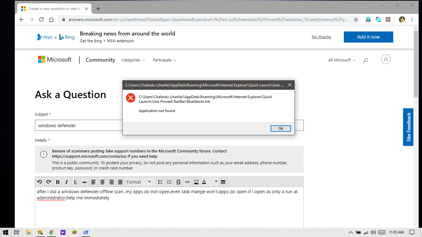Image resolution: width=422 pixels, height=237 pixels.
Task: Insert a bulleted list
Action: click(160, 182)
